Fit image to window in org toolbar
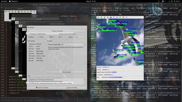 tap(114, 17)
